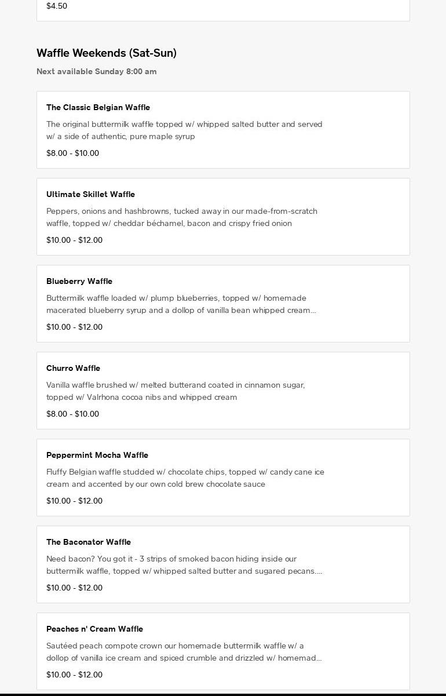
Task: Click the Blueberry Waffle price range
Action: [74, 327]
